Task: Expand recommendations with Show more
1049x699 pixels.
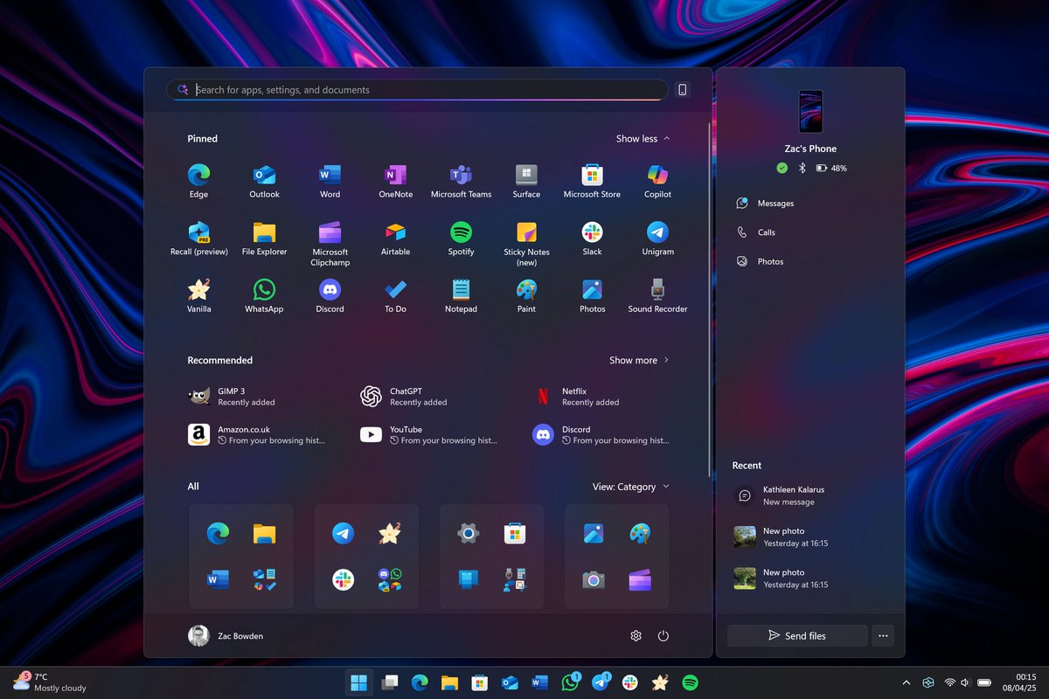Action: click(x=639, y=360)
